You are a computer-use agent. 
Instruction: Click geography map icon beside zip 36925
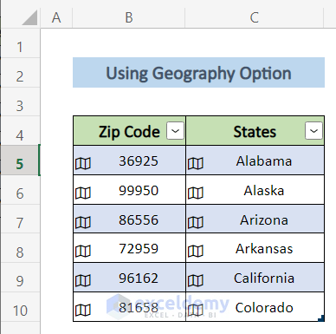coord(83,164)
